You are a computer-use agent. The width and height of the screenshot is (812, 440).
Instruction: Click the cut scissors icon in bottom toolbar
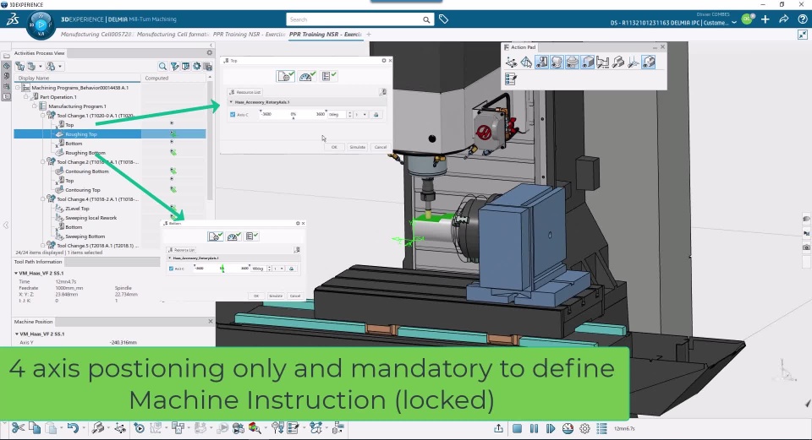tap(18, 428)
